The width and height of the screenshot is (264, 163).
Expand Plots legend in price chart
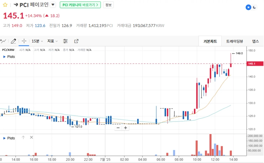coord(4,57)
